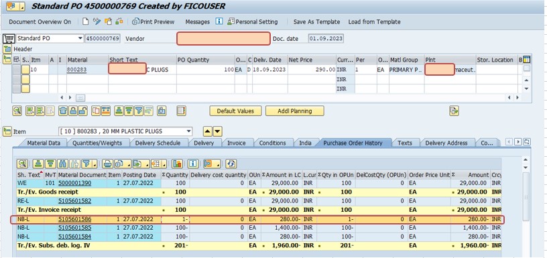Screen dimensions: 547x258
Task: Open Print Preview
Action: [153, 21]
